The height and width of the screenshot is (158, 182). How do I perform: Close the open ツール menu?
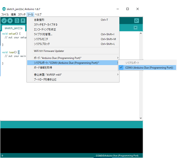(30, 14)
